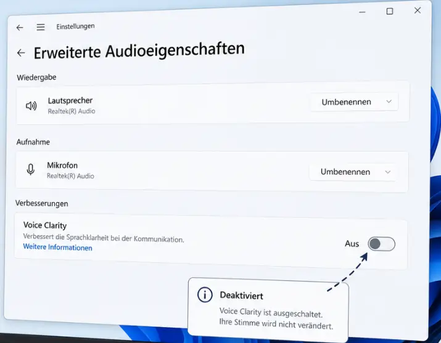Minimize the Einstellungen window
Image resolution: width=441 pixels, height=343 pixels.
pyautogui.click(x=362, y=12)
